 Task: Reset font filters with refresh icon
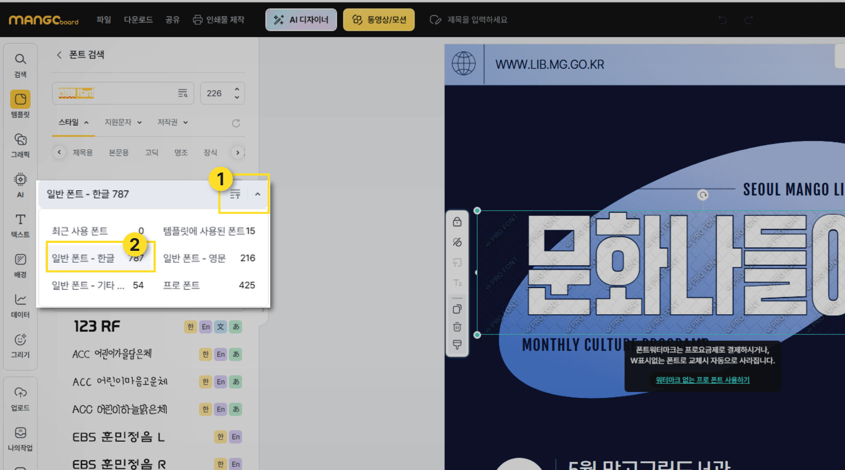[x=236, y=123]
